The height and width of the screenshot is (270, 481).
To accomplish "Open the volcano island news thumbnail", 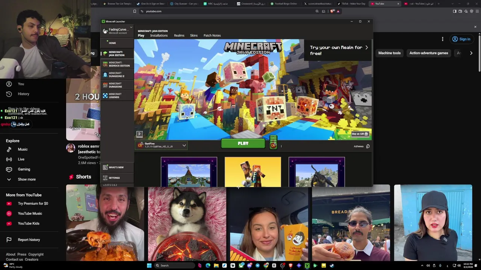I will 189,172.
